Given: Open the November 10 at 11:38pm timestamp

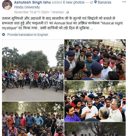Looking at the screenshot, I should (x=32, y=12).
